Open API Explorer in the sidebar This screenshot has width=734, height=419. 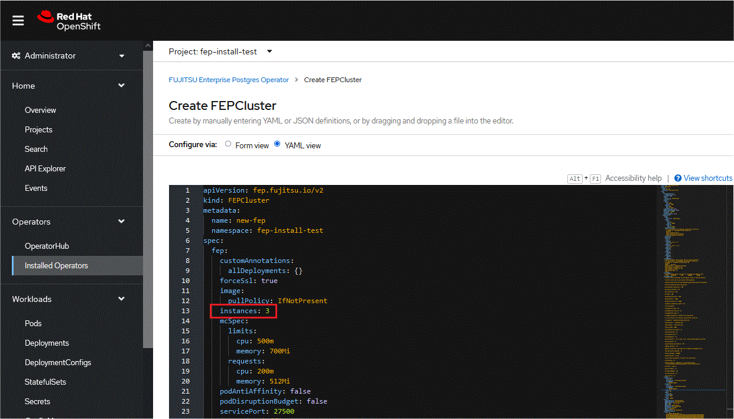45,168
